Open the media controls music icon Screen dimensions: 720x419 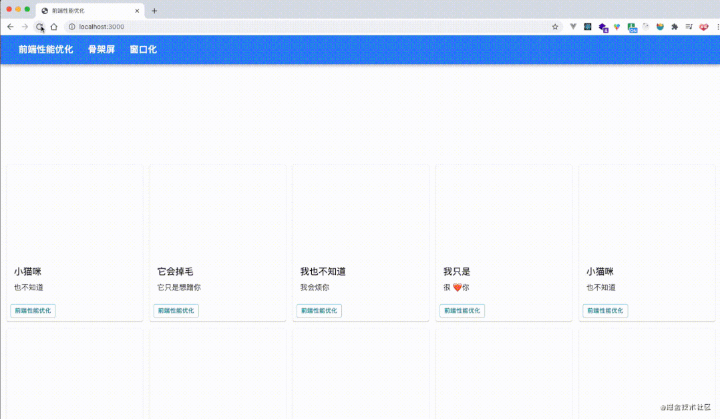[689, 27]
